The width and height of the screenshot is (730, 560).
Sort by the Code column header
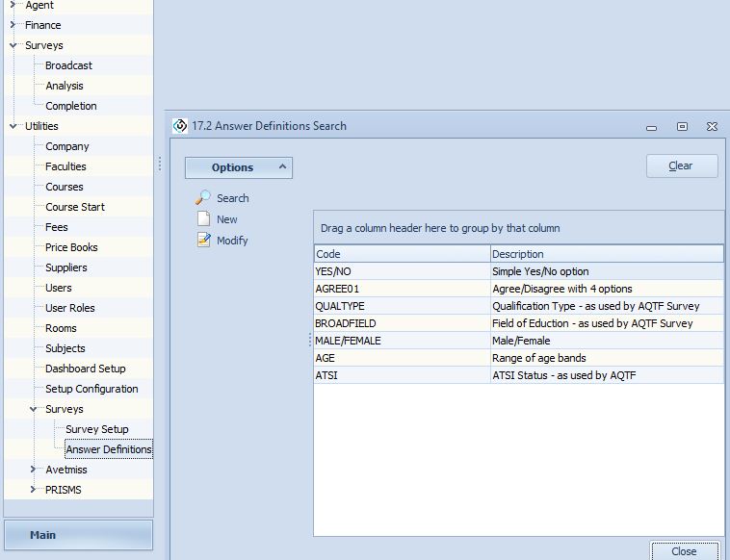click(402, 254)
